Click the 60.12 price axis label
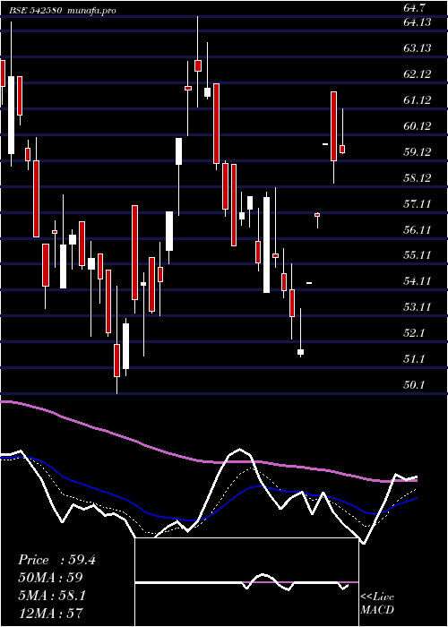Screen dimensions: 448x627 418,126
